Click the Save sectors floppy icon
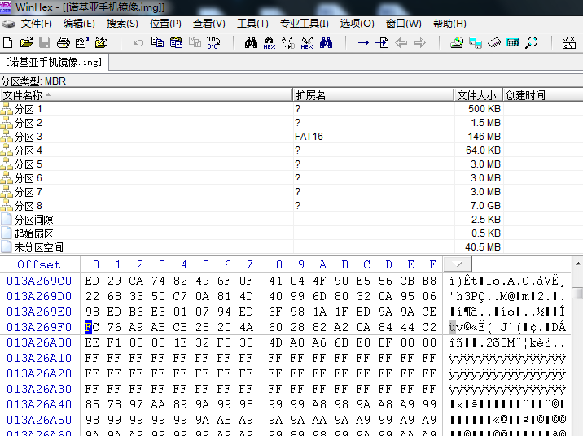The image size is (583, 436). point(45,43)
